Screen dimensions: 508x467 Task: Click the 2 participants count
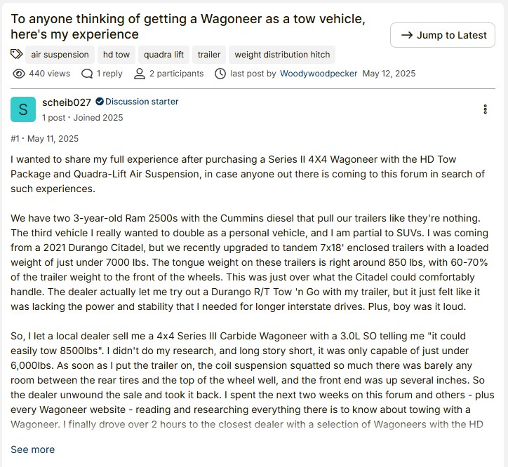[176, 74]
